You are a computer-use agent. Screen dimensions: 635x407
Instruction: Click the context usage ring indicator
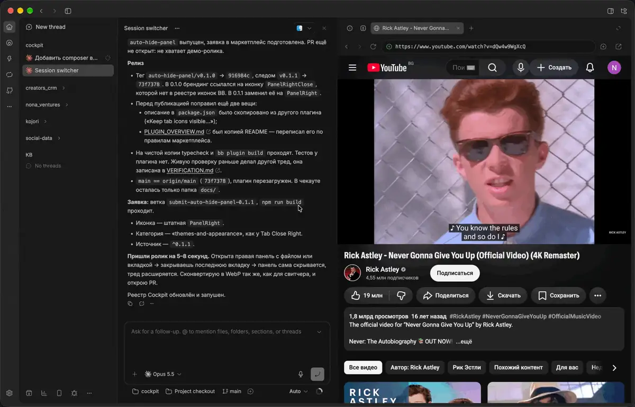coord(319,392)
